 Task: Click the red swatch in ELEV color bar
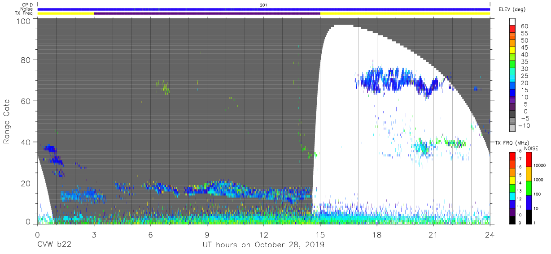tap(513, 29)
